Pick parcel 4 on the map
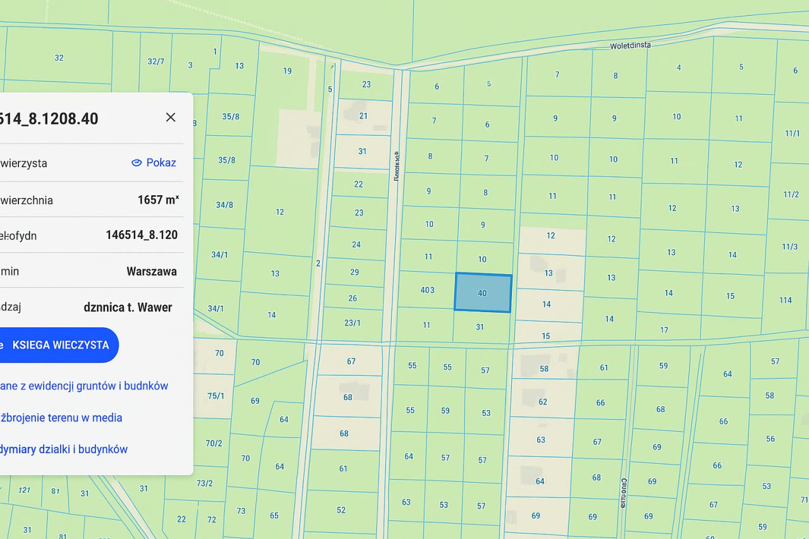This screenshot has width=809, height=539. (679, 68)
